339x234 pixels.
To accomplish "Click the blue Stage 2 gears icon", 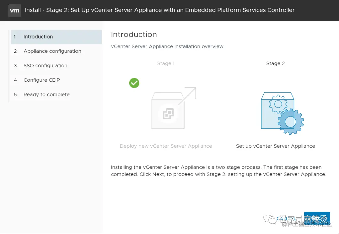I will [282, 113].
